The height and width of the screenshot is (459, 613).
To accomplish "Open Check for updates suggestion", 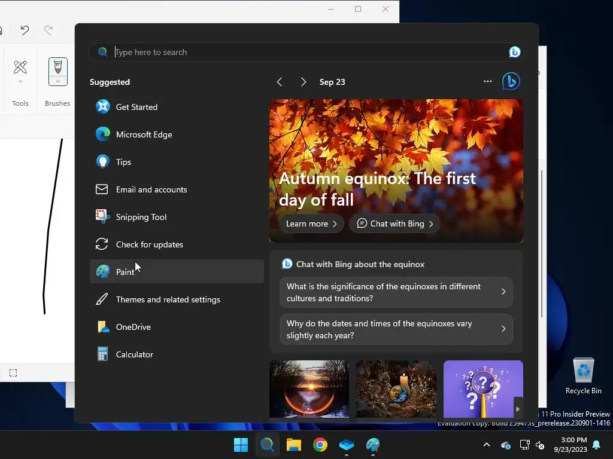I will (x=177, y=244).
